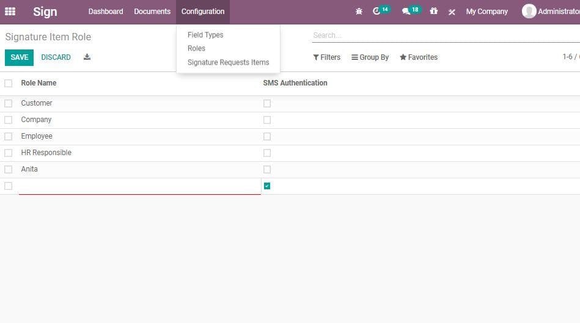This screenshot has height=323, width=580.
Task: Click the SAVE button
Action: (x=19, y=57)
